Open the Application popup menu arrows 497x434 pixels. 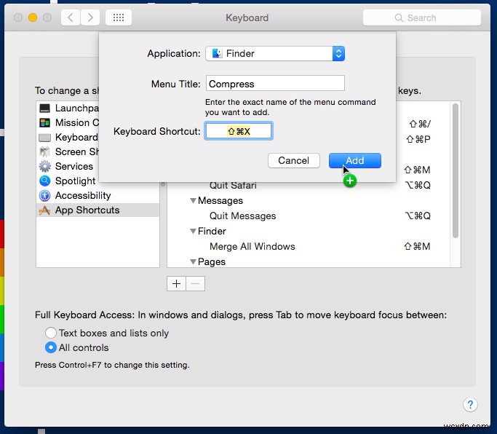point(338,53)
